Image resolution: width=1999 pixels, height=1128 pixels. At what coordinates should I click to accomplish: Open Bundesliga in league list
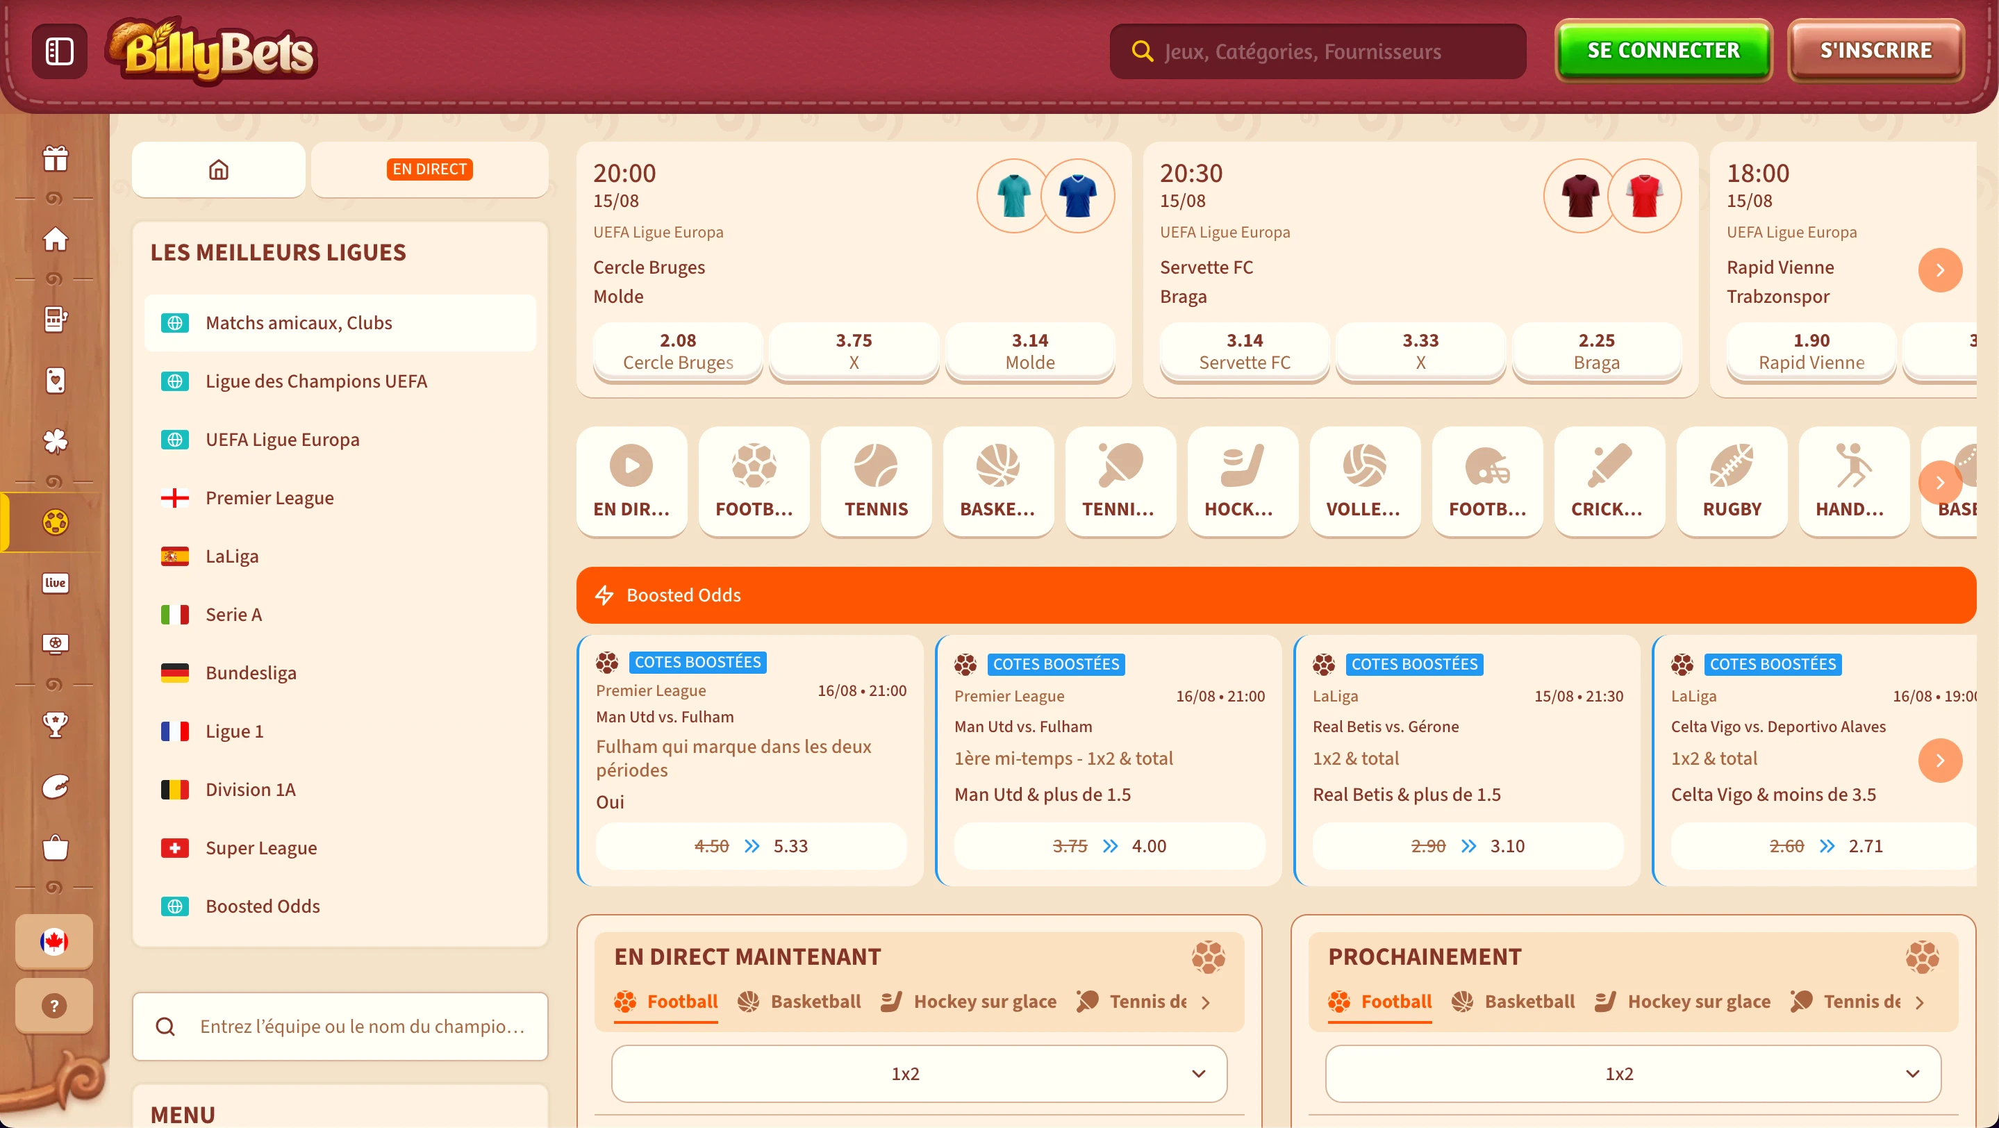click(340, 672)
